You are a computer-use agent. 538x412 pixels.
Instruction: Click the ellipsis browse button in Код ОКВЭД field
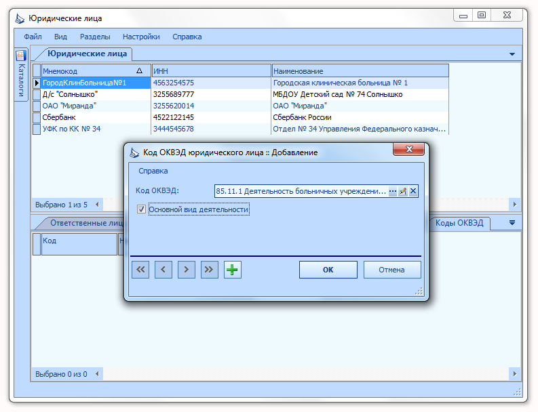click(393, 191)
